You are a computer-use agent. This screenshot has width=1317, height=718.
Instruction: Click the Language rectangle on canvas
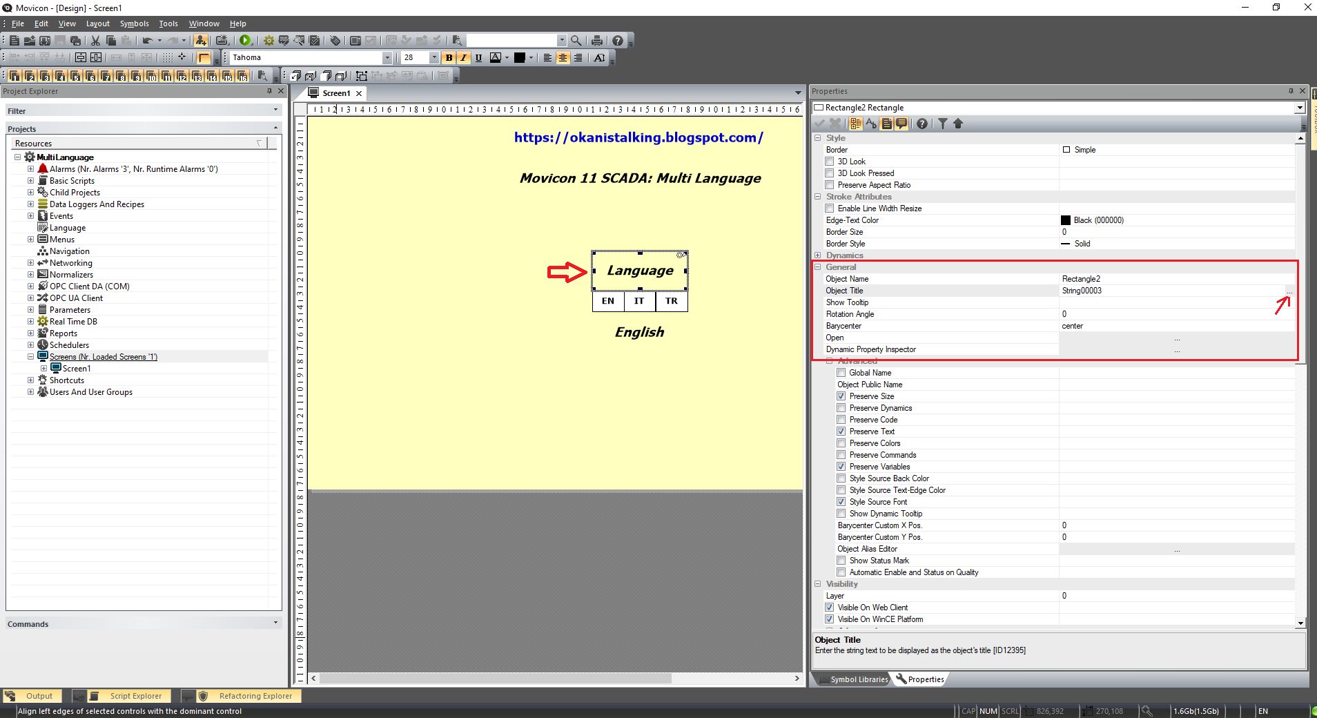pos(640,271)
